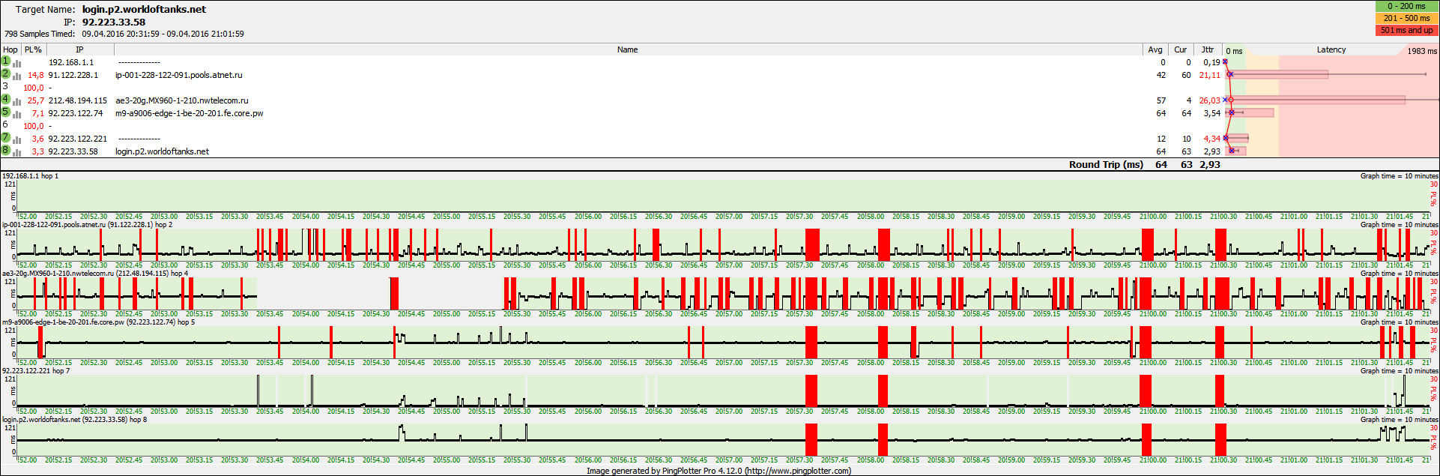This screenshot has width=1440, height=476.
Task: Click the Latency graph column header
Action: [1331, 49]
